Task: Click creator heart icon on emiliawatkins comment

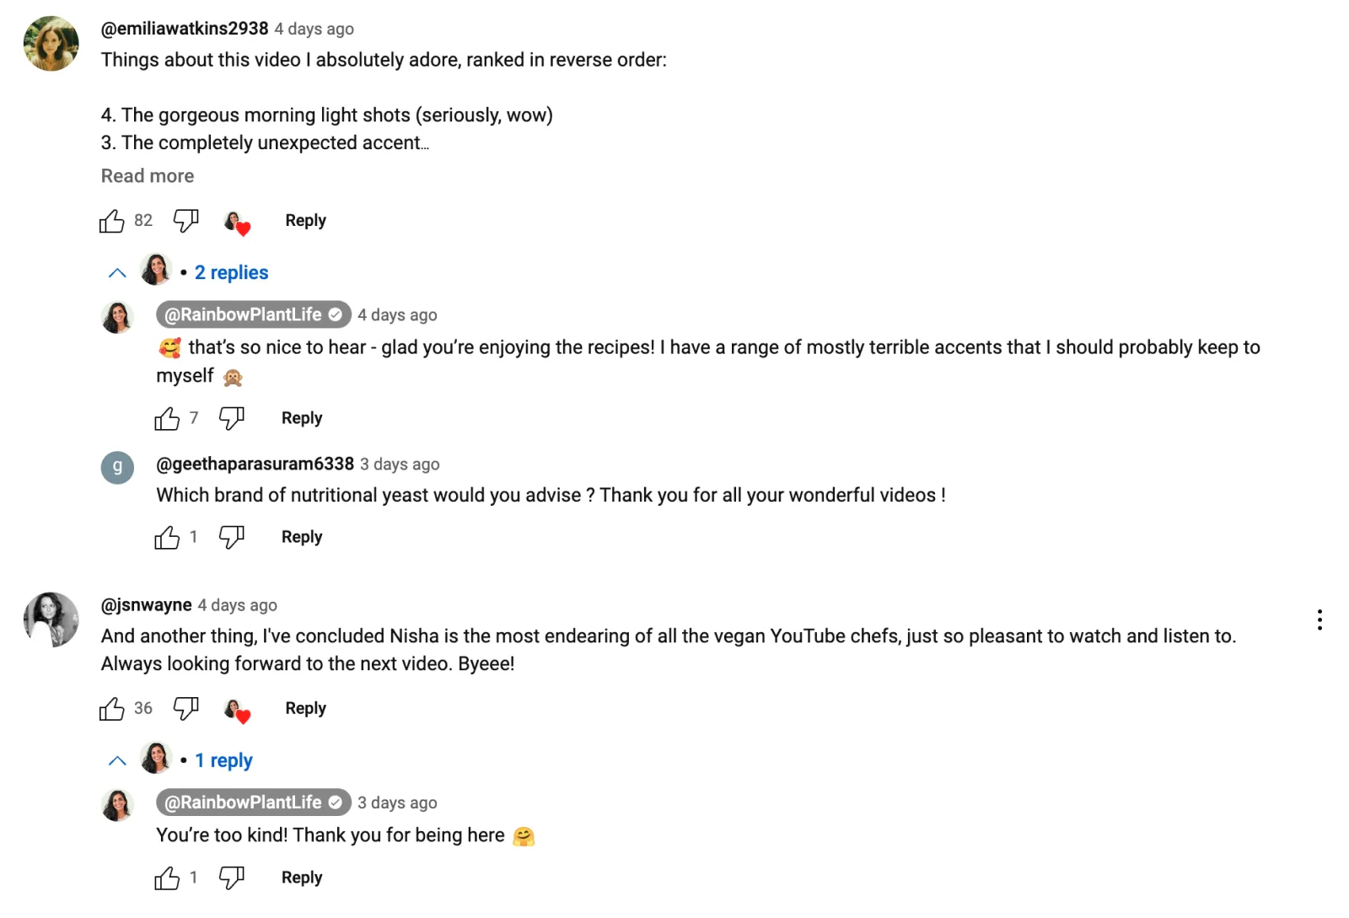Action: pyautogui.click(x=237, y=223)
